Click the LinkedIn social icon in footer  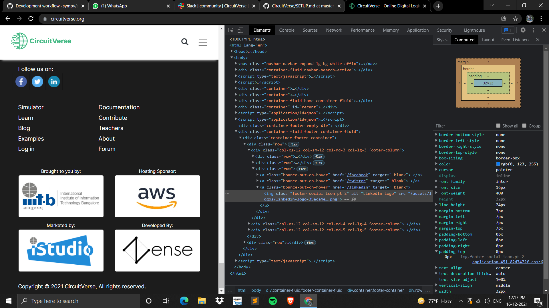(x=54, y=82)
